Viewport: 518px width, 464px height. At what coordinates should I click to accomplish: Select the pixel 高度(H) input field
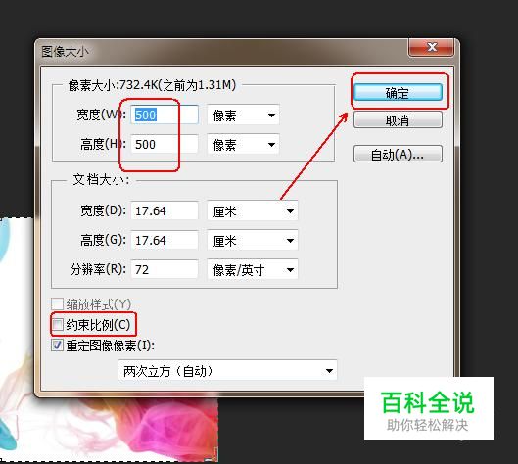(165, 144)
